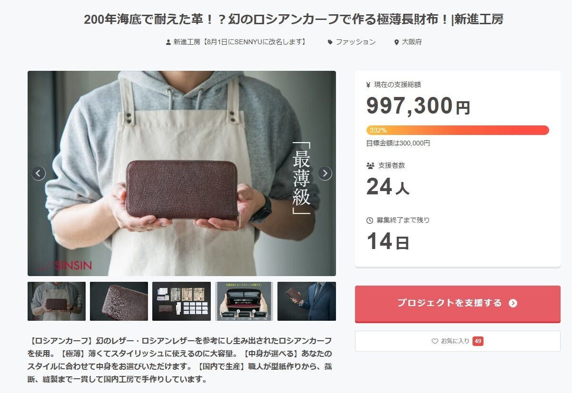Click the previous image arrow on carousel
Image resolution: width=572 pixels, height=393 pixels.
pos(39,173)
